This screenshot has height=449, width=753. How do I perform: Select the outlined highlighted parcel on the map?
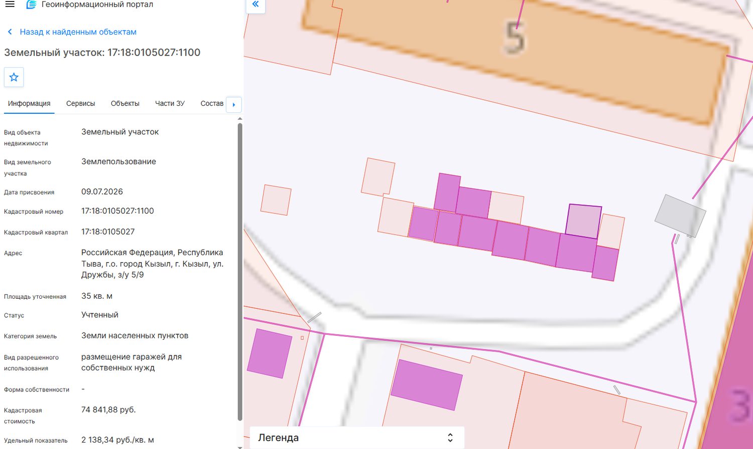(x=583, y=221)
